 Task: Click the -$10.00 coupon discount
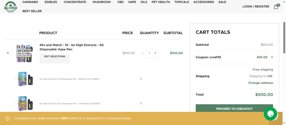pos(261,57)
